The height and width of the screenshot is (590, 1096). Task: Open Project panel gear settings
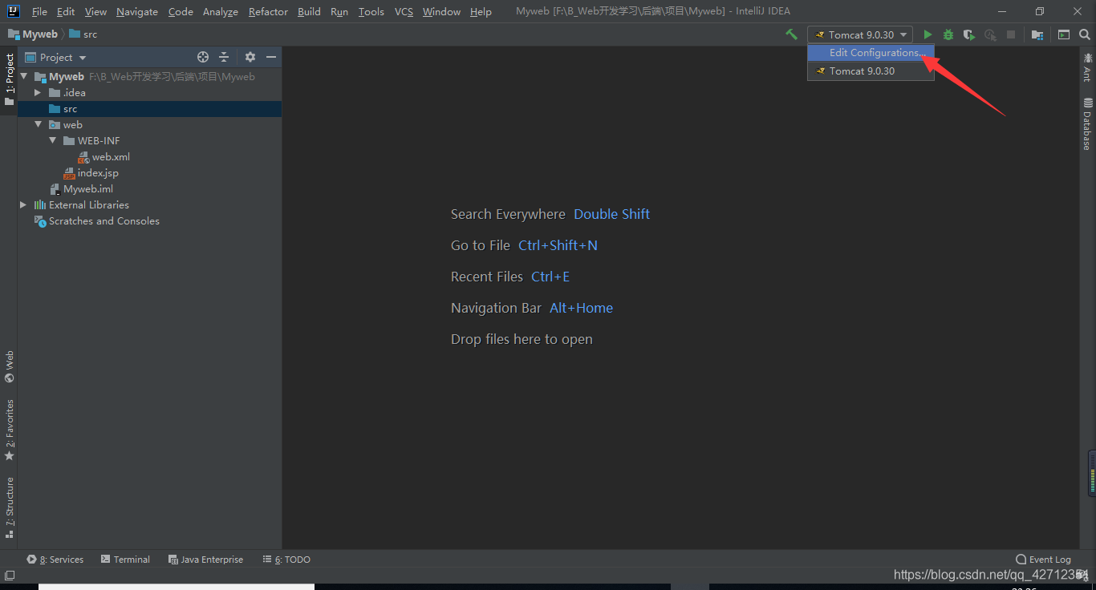tap(250, 57)
